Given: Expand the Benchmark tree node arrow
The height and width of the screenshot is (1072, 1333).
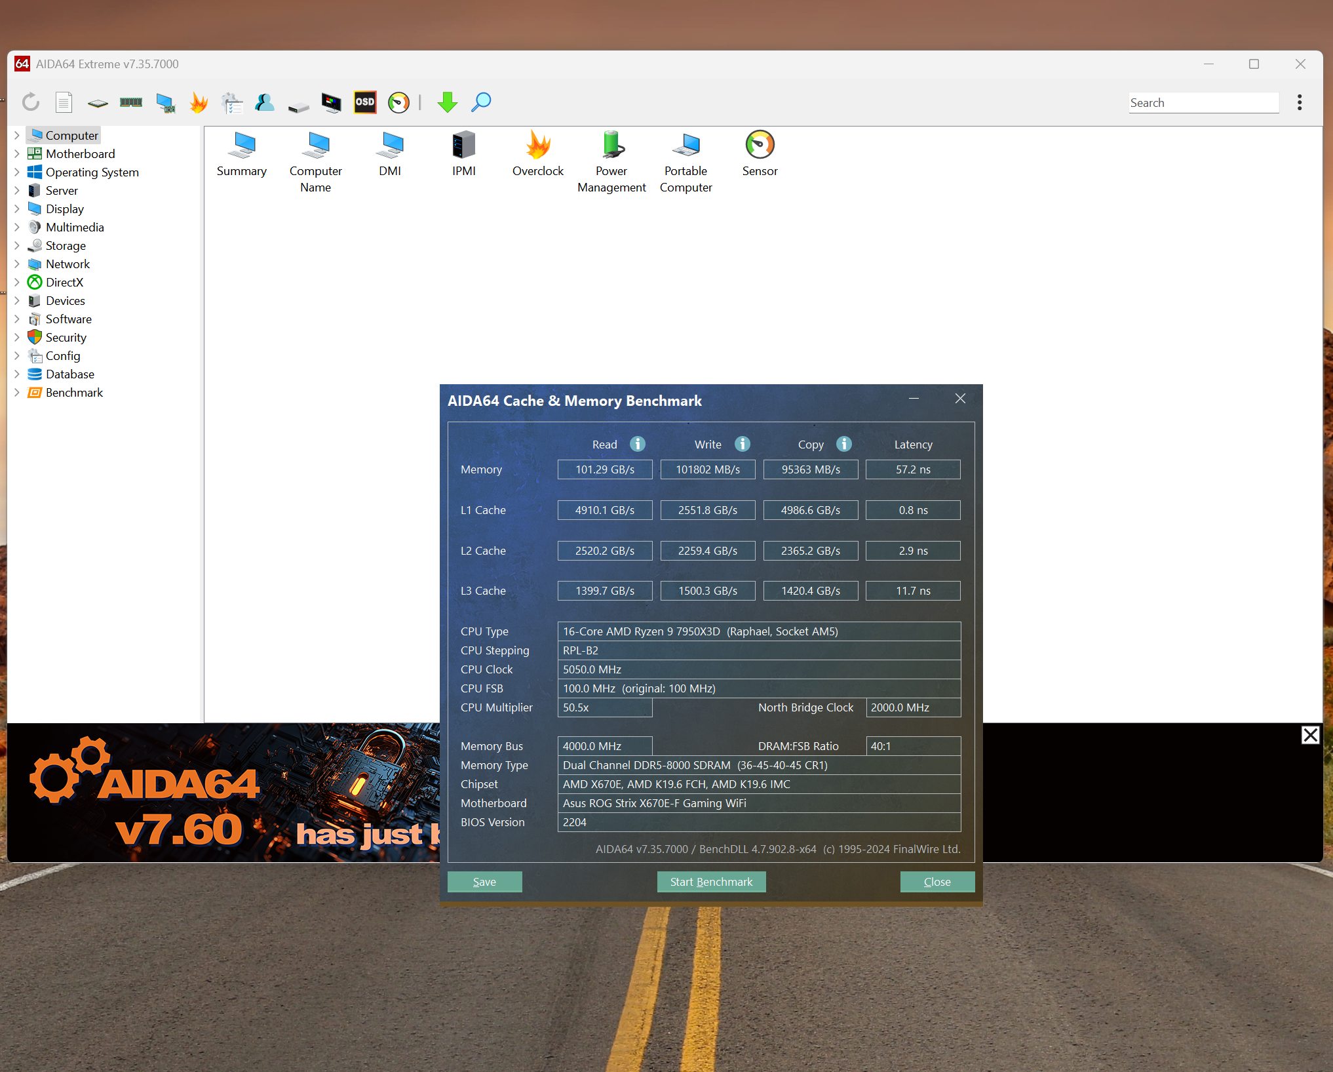Looking at the screenshot, I should (x=17, y=392).
